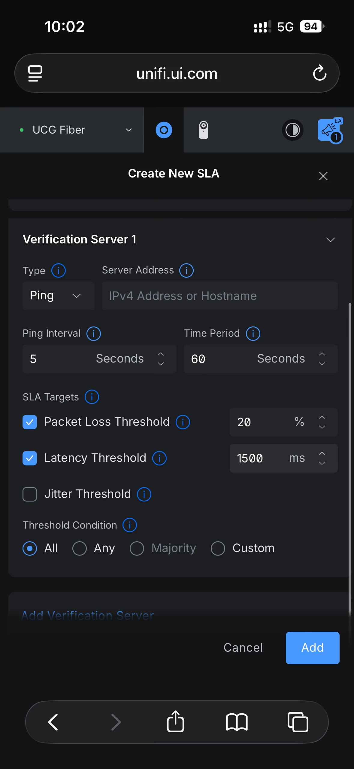Screen dimensions: 354x769
Task: Uncheck the Packet Loss Threshold checkbox
Action: coord(30,422)
